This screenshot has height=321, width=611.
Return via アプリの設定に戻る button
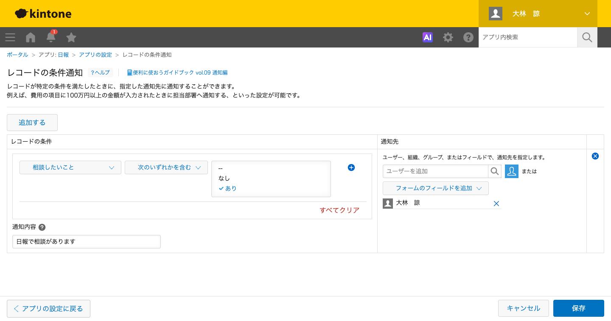click(48, 309)
